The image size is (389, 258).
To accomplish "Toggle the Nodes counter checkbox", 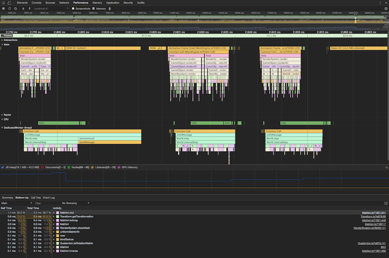I will coord(69,167).
